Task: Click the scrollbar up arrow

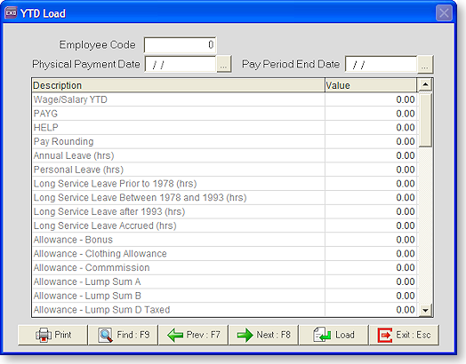Action: click(425, 85)
